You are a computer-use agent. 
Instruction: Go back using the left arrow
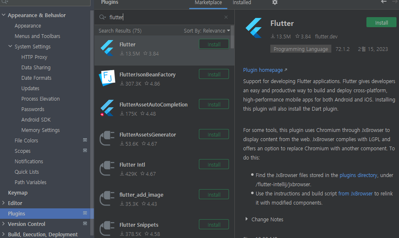click(384, 2)
